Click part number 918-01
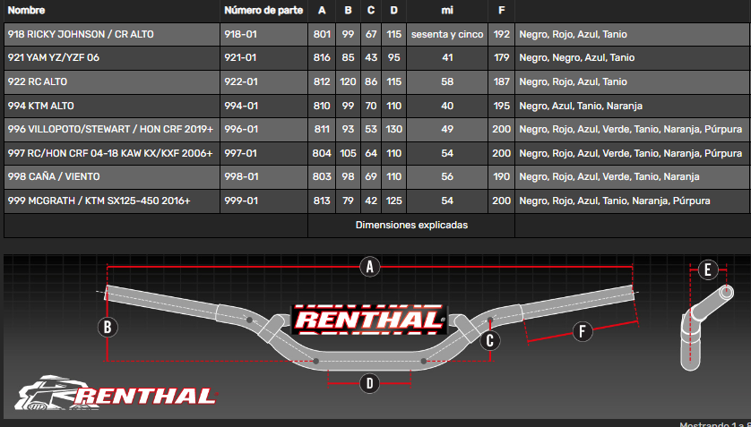This screenshot has width=751, height=427. pyautogui.click(x=241, y=34)
